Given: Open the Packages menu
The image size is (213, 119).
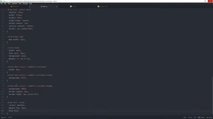Looking at the screenshot, I should (25, 4).
